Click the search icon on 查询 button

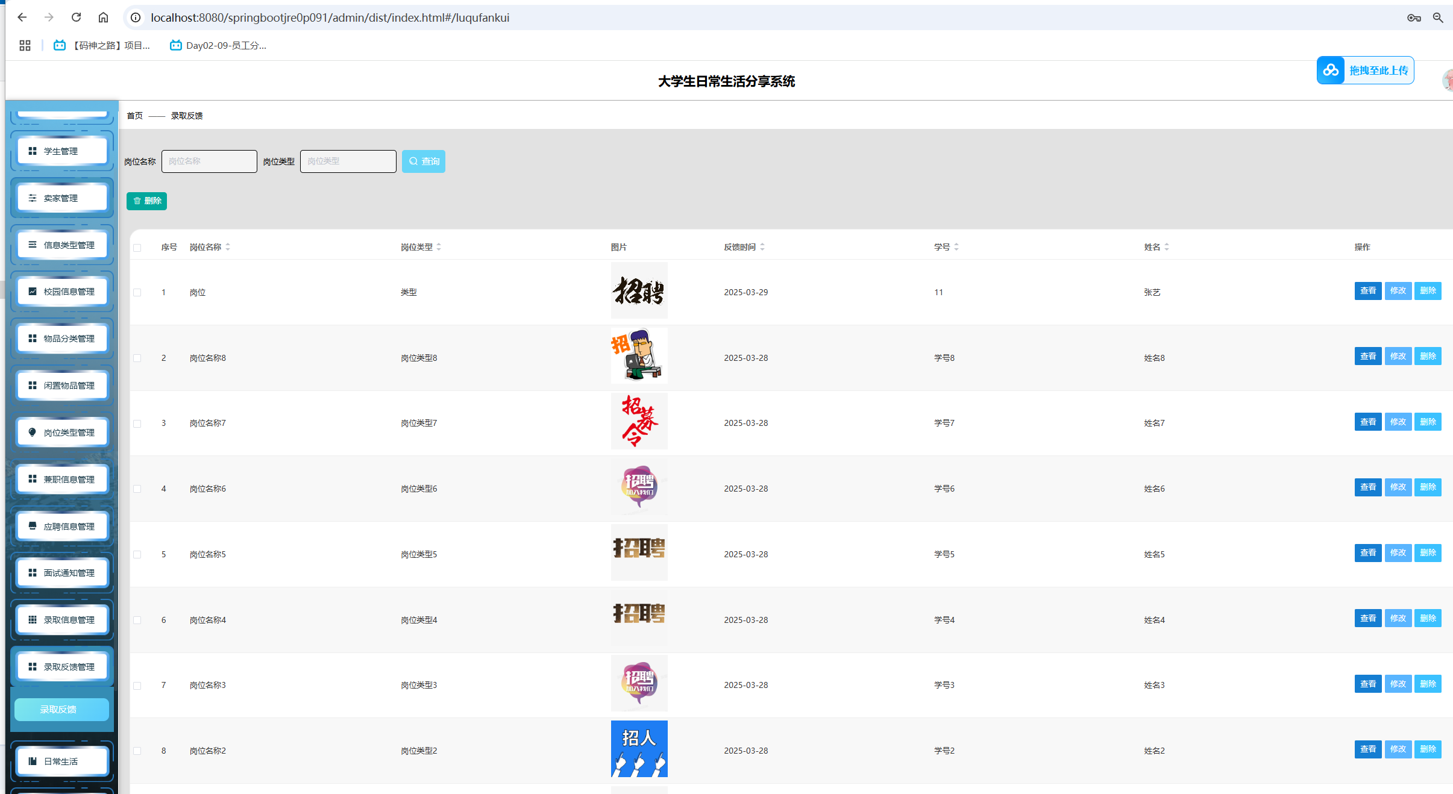coord(413,161)
